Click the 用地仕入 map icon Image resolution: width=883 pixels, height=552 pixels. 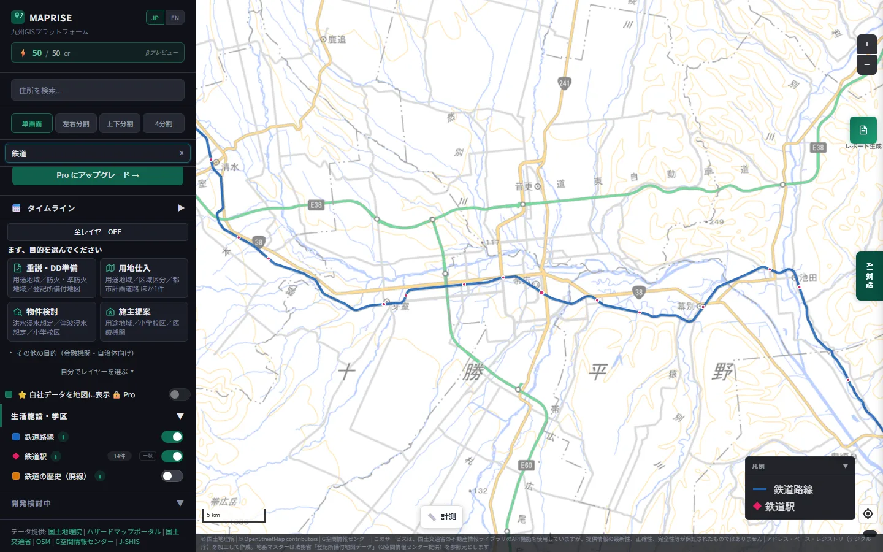110,268
